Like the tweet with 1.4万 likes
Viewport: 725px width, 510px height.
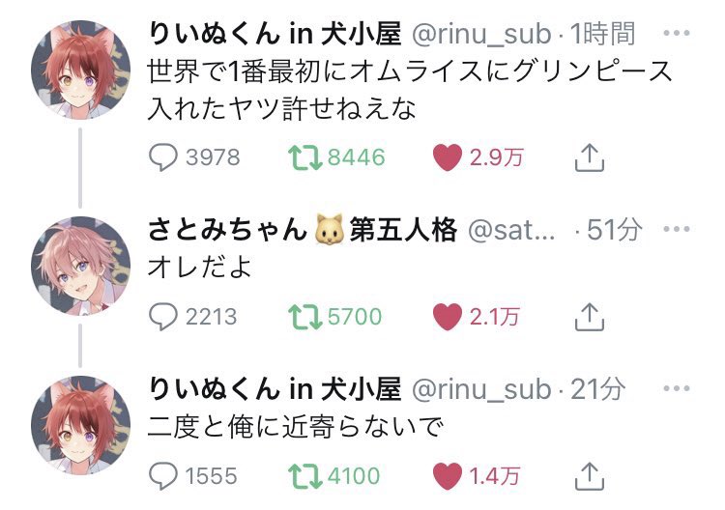tap(447, 474)
